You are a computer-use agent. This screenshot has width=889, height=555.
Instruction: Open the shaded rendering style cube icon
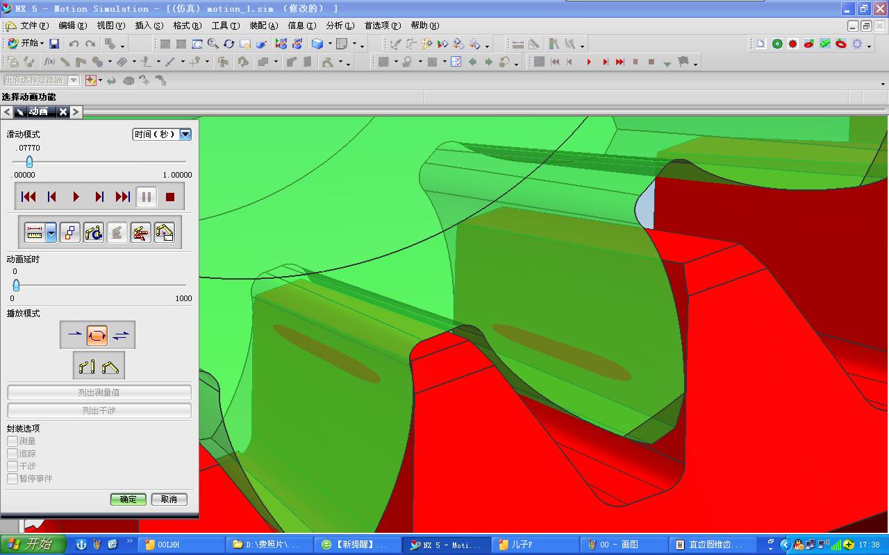[317, 44]
